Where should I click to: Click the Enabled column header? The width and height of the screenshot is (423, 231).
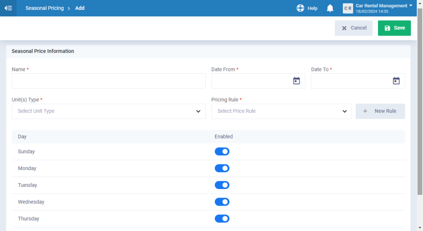223,137
